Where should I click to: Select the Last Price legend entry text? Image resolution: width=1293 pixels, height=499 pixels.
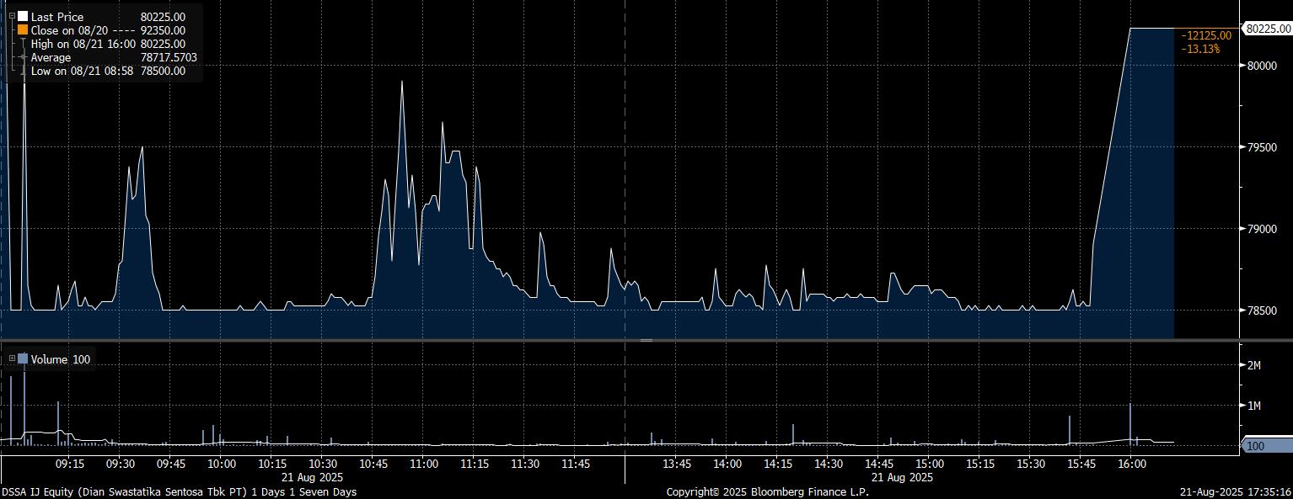(x=57, y=16)
